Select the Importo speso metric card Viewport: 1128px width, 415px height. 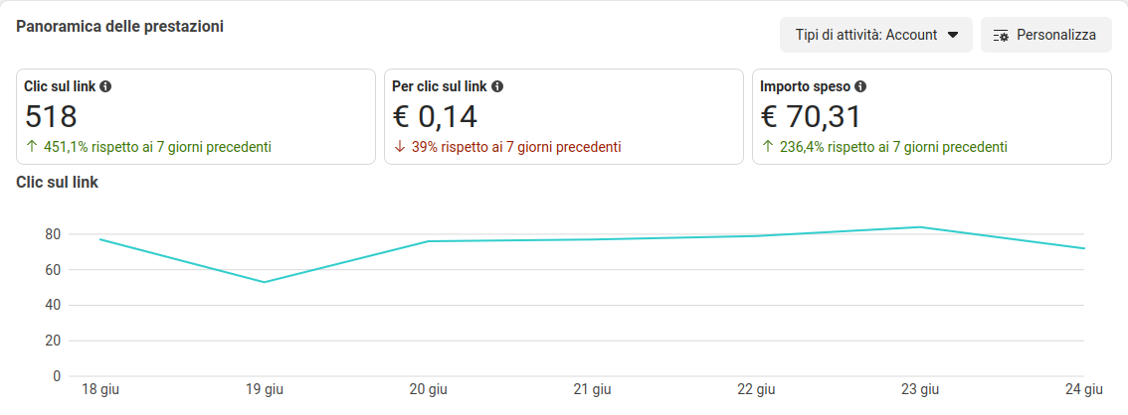point(931,116)
